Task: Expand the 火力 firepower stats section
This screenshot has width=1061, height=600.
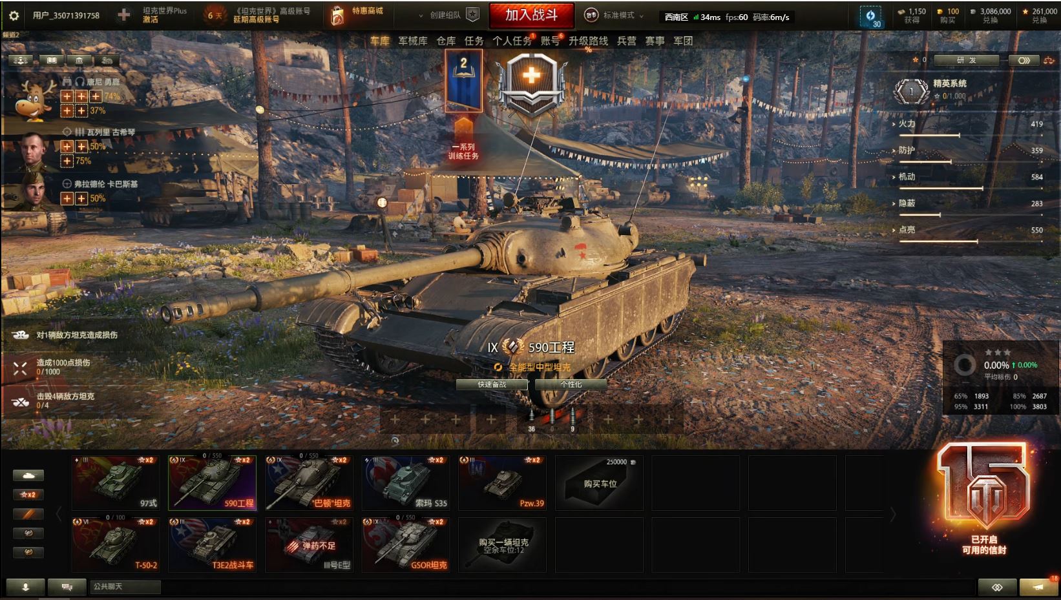Action: [969, 124]
